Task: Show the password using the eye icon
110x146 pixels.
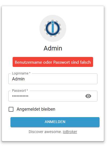Action: coord(88,96)
